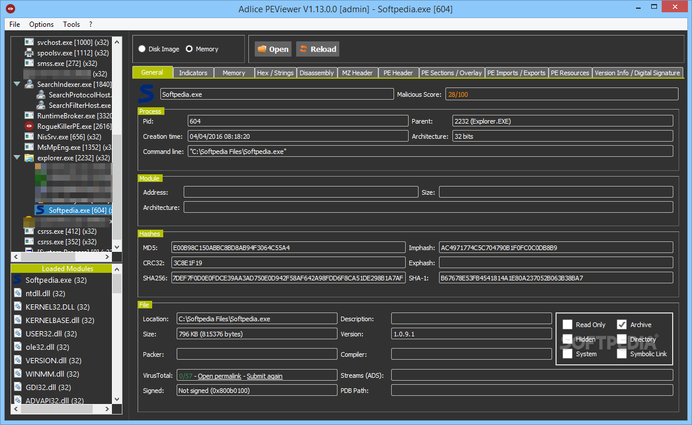Screen dimensions: 692x425
Task: Click the VERSION.dll module icon
Action: (17, 360)
